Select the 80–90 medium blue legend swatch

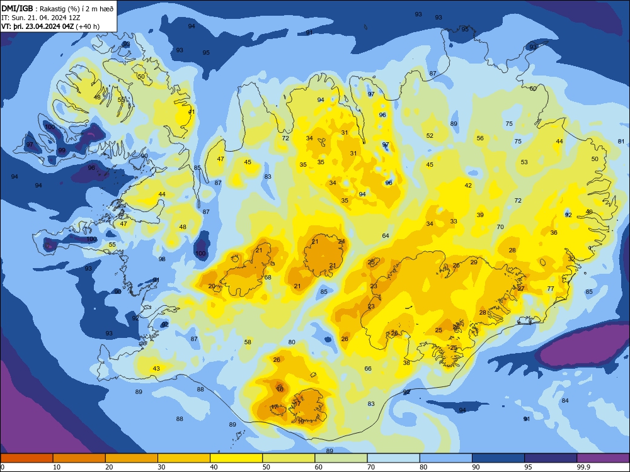[x=445, y=458]
